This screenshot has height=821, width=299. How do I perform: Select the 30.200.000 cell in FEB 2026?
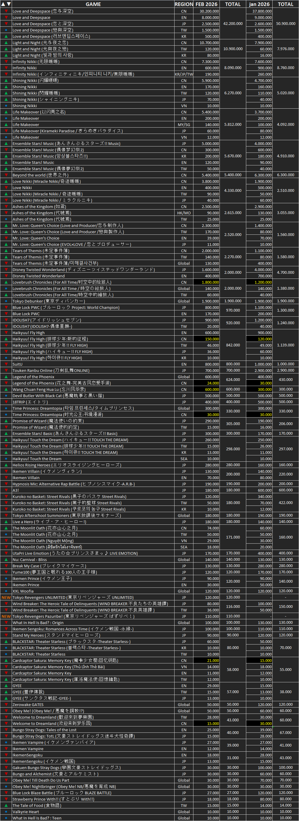click(x=207, y=11)
